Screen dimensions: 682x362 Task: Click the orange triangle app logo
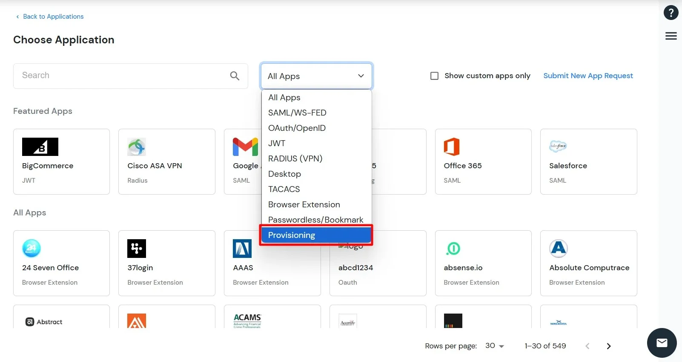click(137, 321)
